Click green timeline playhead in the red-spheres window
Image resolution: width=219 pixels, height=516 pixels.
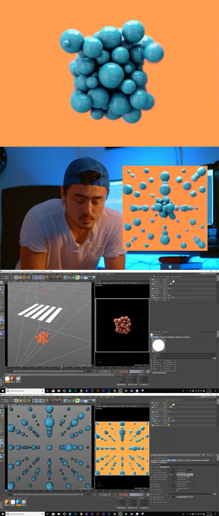(61, 368)
